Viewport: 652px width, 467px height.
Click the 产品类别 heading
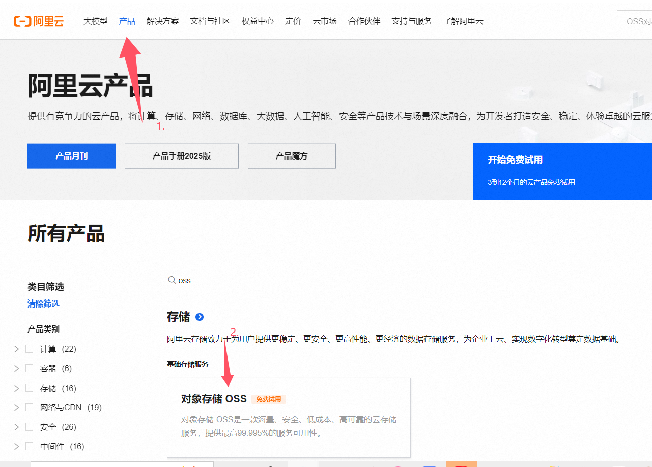(x=43, y=329)
